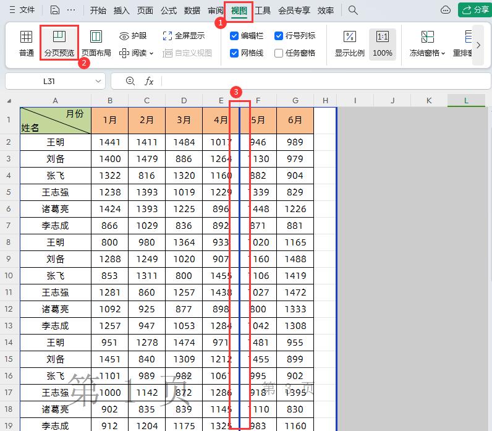Click the search magnifier icon
492x431 pixels.
pos(353,11)
